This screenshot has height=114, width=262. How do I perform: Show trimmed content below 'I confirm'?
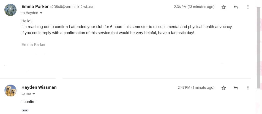click(x=25, y=110)
